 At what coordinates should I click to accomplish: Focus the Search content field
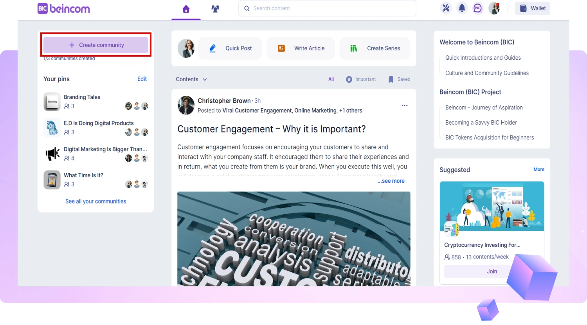(327, 8)
